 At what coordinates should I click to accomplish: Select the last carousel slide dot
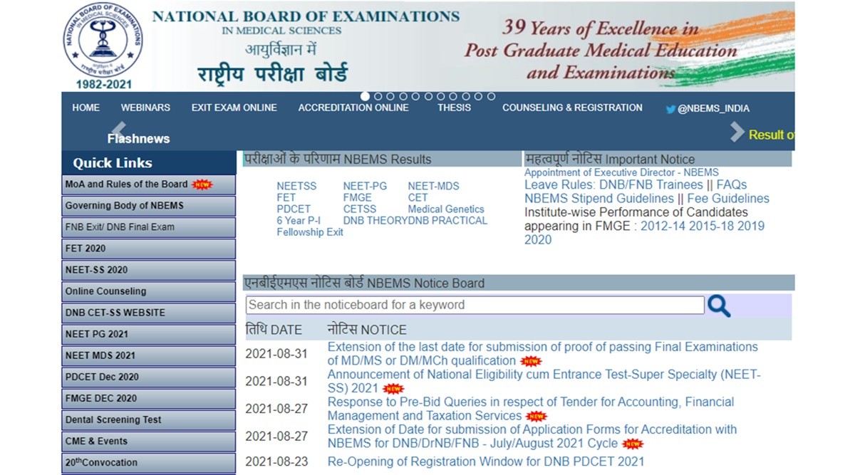coord(491,96)
